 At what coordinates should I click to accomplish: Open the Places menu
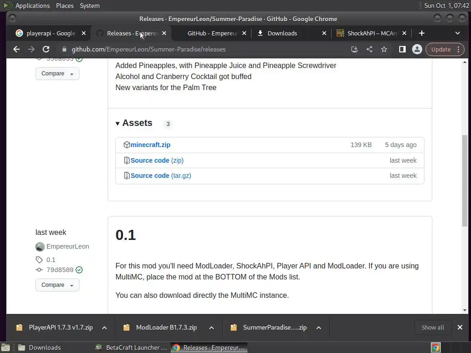coord(65,6)
